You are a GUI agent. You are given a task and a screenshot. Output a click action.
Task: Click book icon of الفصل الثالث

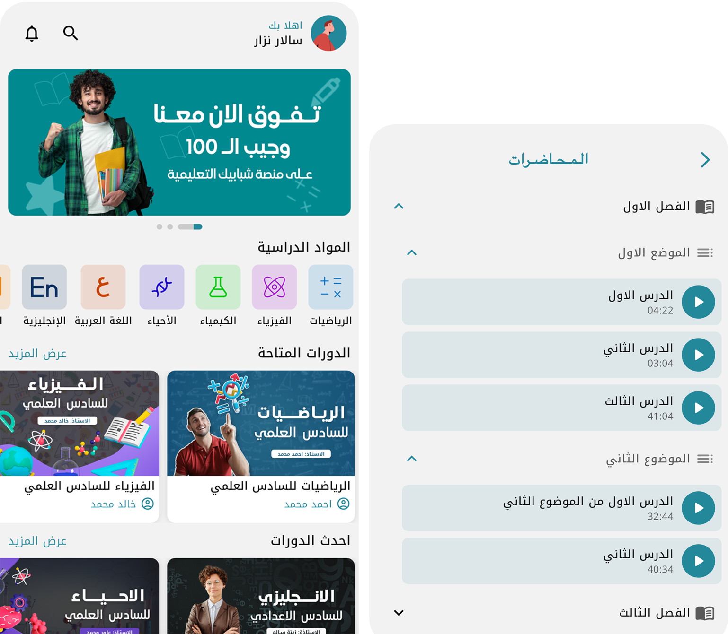pyautogui.click(x=705, y=613)
